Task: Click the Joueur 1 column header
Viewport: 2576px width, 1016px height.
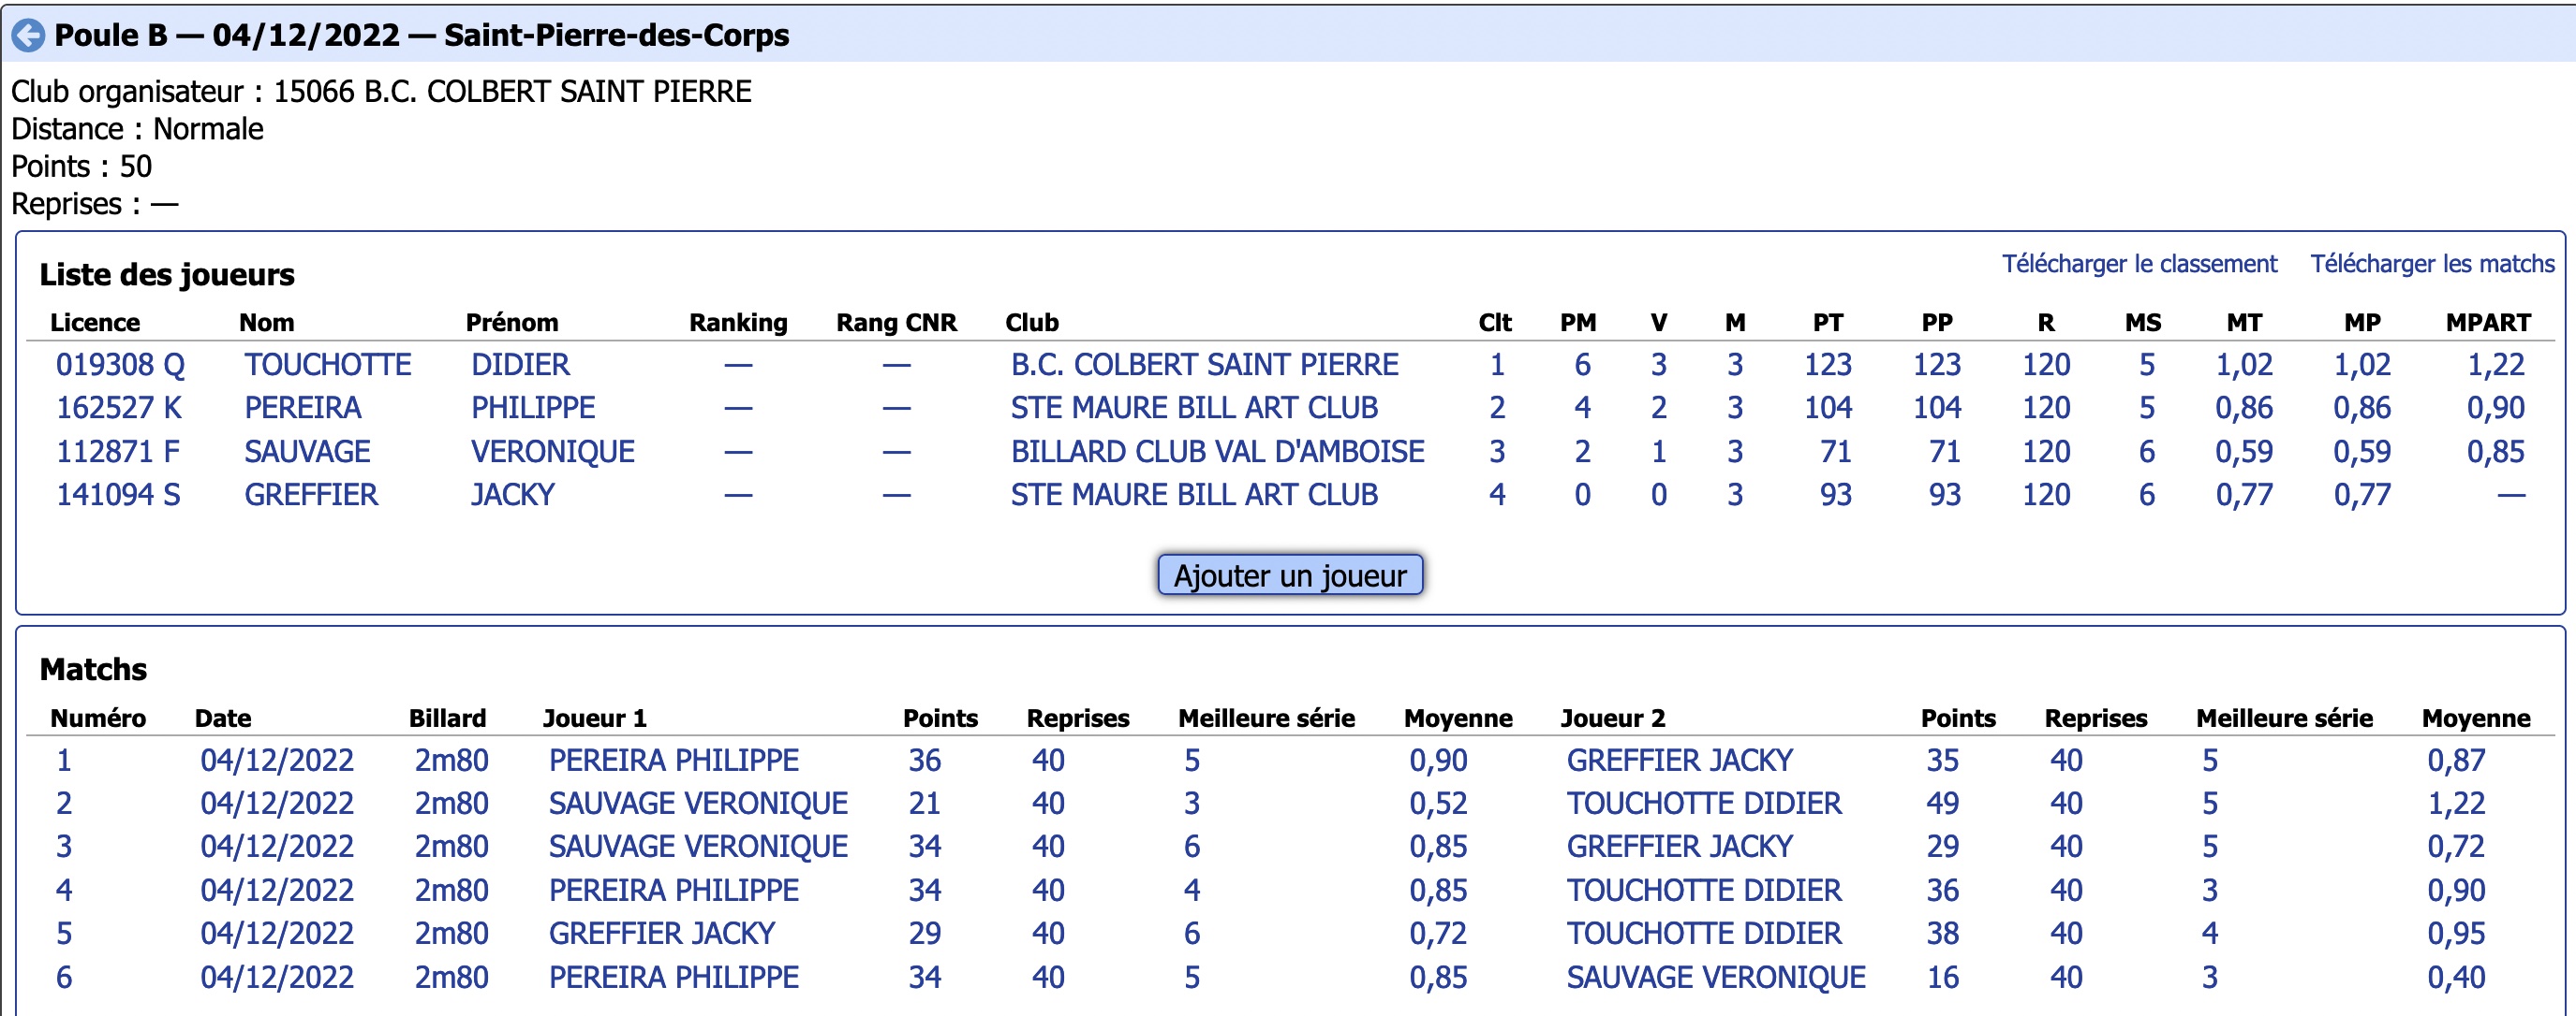Action: pyautogui.click(x=594, y=718)
